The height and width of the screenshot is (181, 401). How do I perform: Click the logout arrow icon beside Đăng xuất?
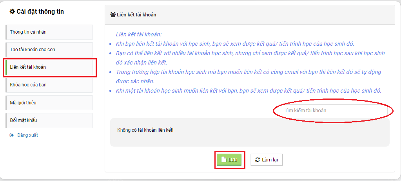(x=11, y=135)
